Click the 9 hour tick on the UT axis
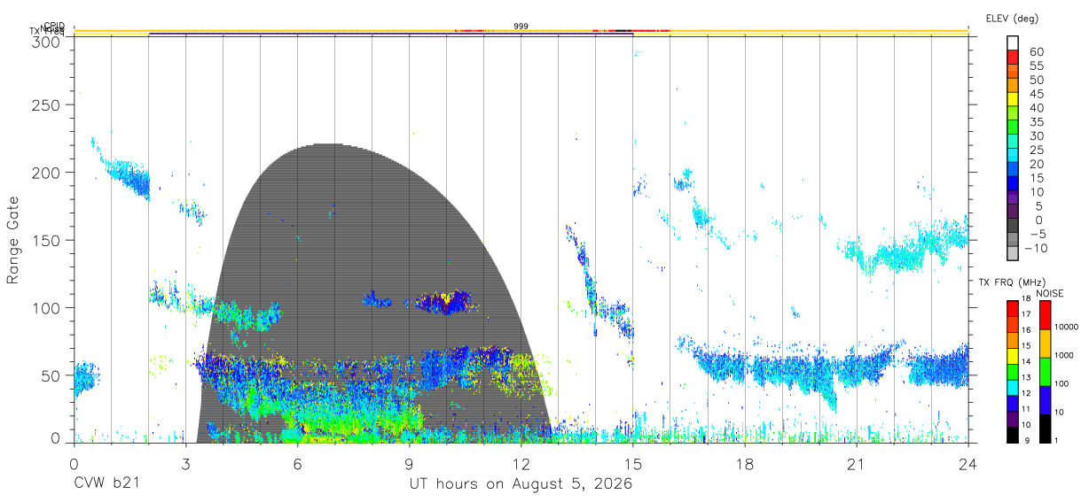Image resolution: width=1089 pixels, height=502 pixels. point(409,464)
